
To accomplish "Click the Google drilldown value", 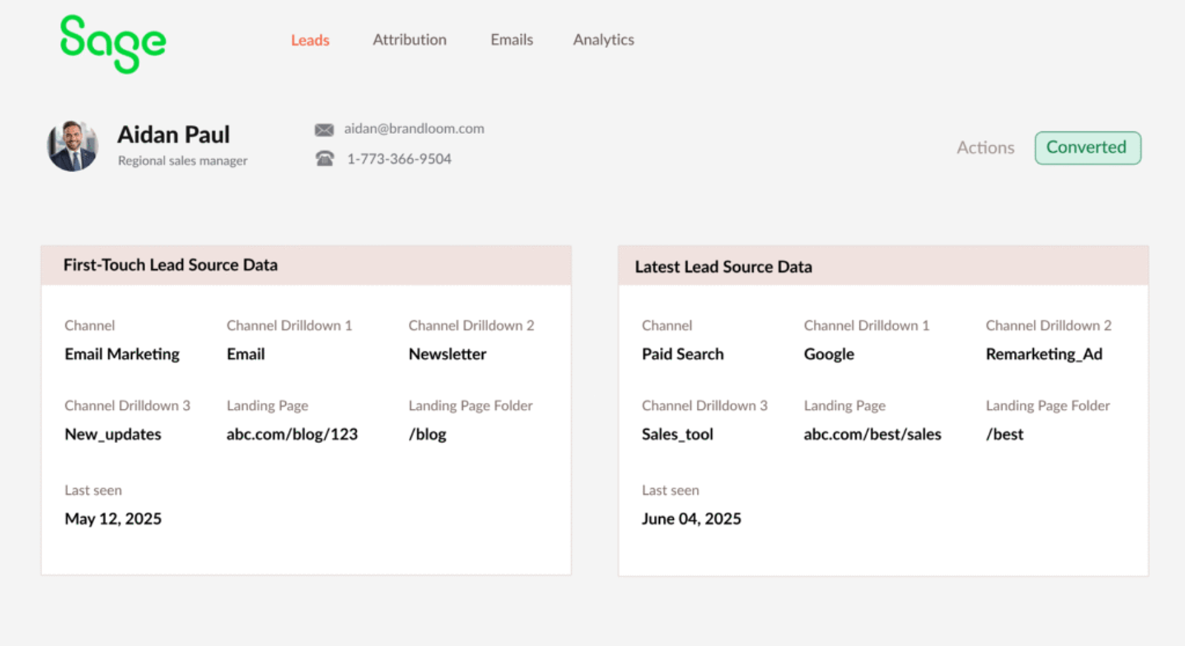I will [x=829, y=354].
